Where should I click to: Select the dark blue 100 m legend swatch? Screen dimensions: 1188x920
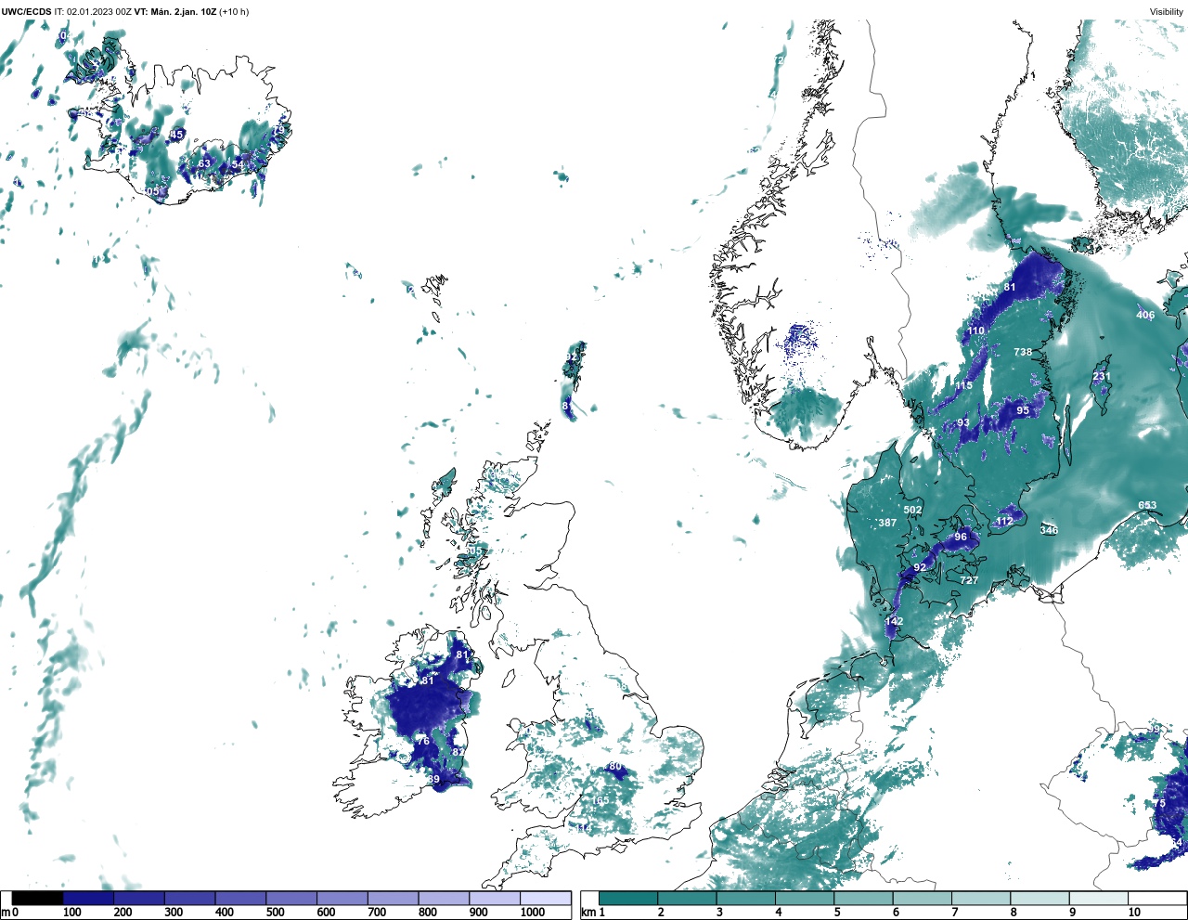(x=88, y=898)
